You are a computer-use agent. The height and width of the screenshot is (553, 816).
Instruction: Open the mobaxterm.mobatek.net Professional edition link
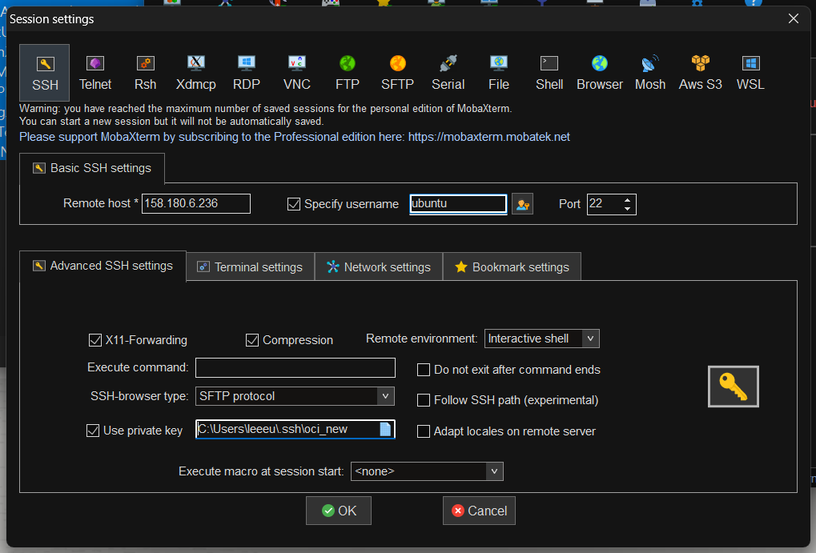(x=488, y=137)
